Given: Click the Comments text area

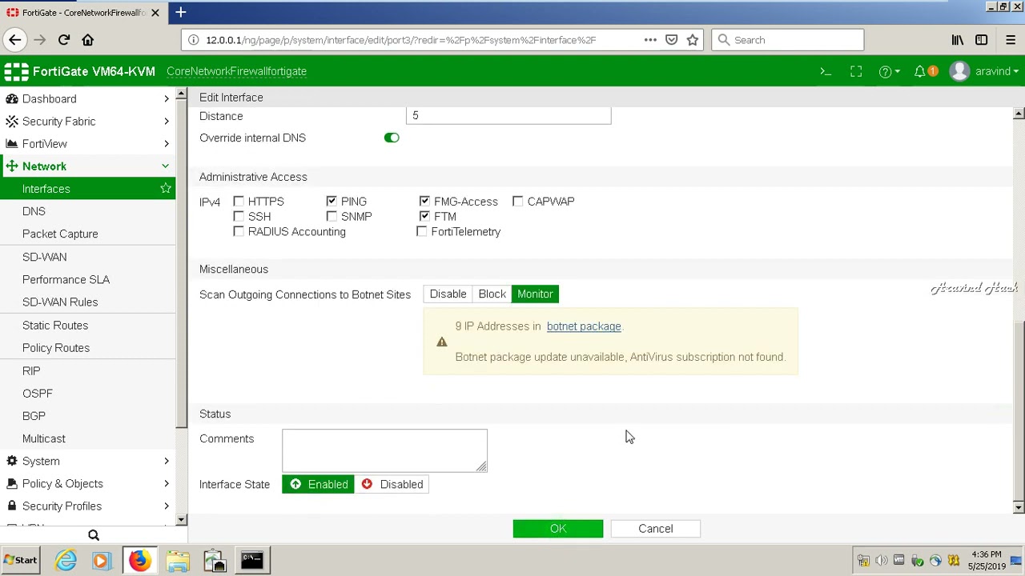Looking at the screenshot, I should point(384,450).
